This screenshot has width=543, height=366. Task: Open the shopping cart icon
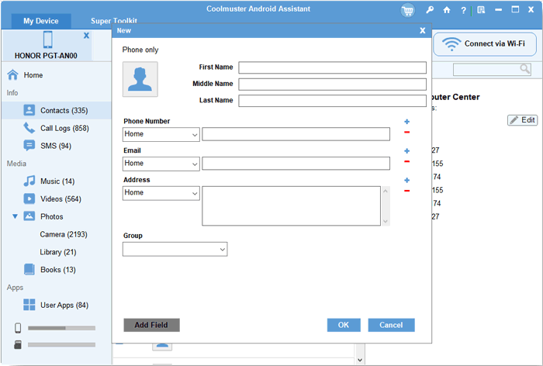[x=407, y=11]
